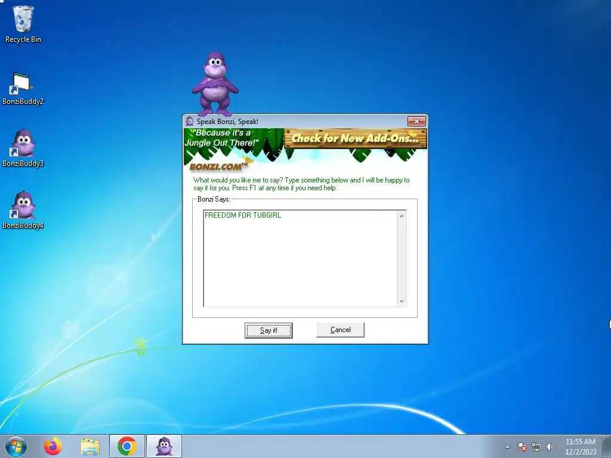Click the Bonzi icon in dialog title bar
Viewport: 611px width, 458px height.
pos(190,121)
